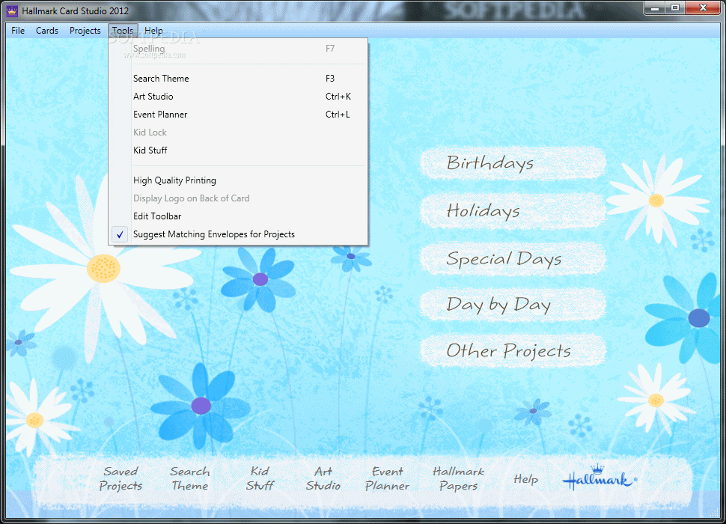This screenshot has width=726, height=524.
Task: Open the Holidays category
Action: (513, 210)
